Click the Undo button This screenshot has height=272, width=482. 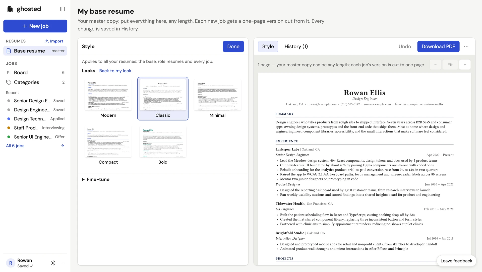[x=405, y=46]
